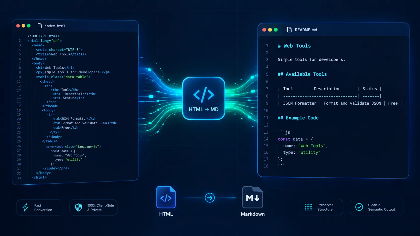This screenshot has height=236, width=420.
Task: Select the index.html tab title
Action: click(x=55, y=26)
